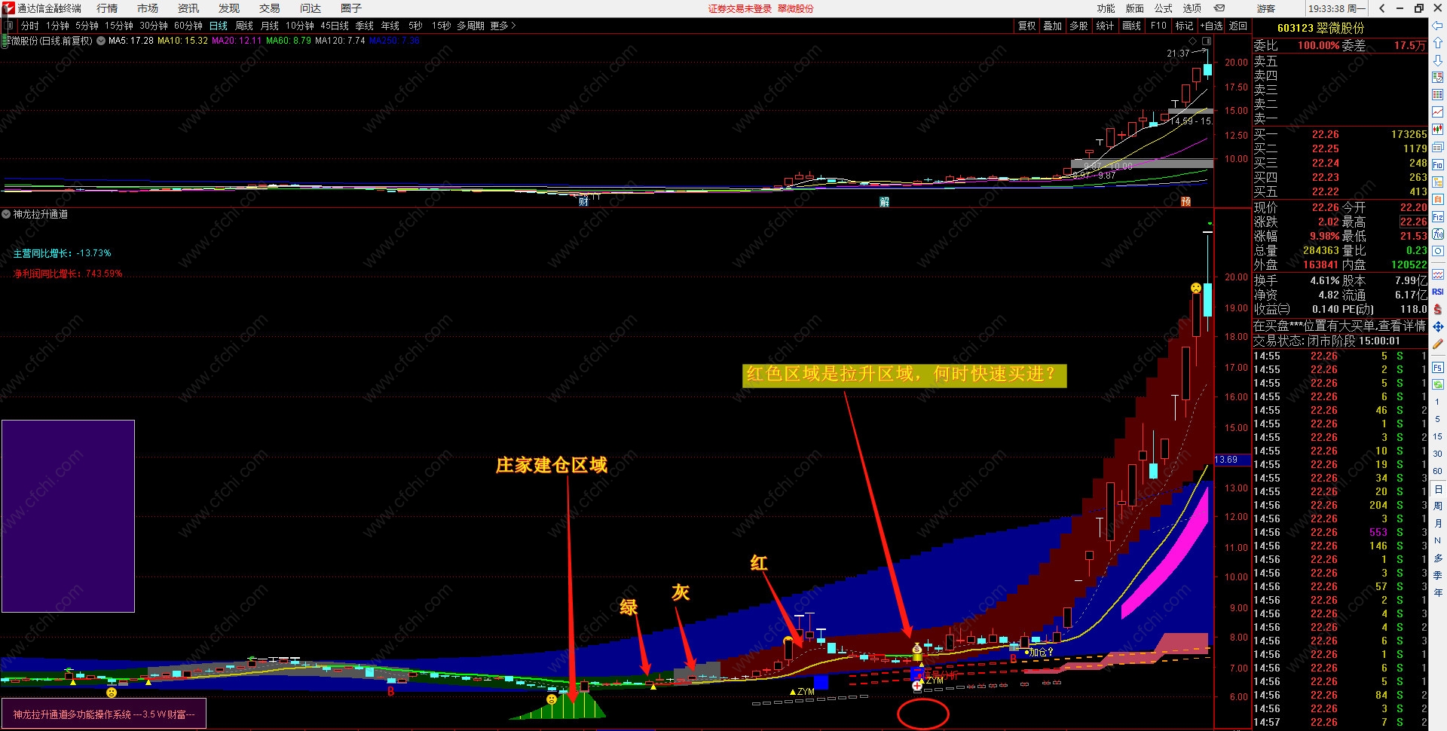The image size is (1447, 731).
Task: Open the RSI indicator icon in sidebar
Action: pos(1438,292)
